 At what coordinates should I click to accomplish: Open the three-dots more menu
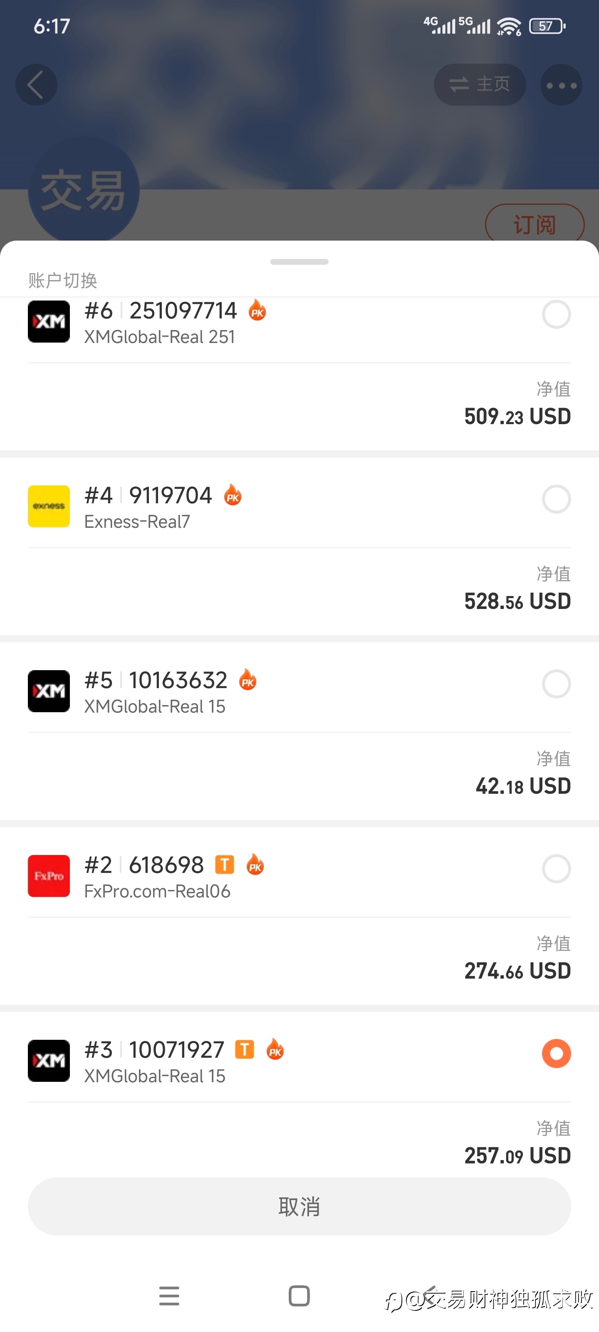pos(561,85)
